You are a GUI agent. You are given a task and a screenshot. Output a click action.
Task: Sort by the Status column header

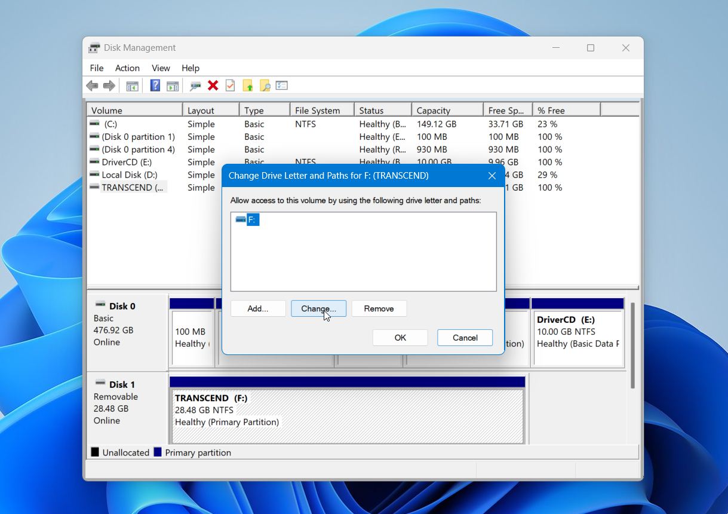(x=383, y=110)
